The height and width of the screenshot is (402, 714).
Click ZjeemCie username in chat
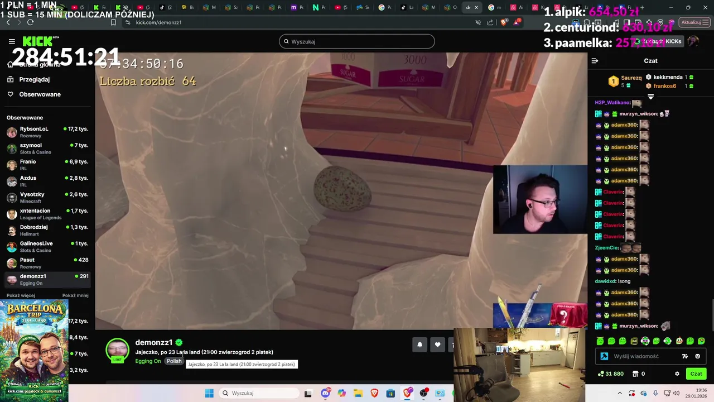(x=606, y=248)
